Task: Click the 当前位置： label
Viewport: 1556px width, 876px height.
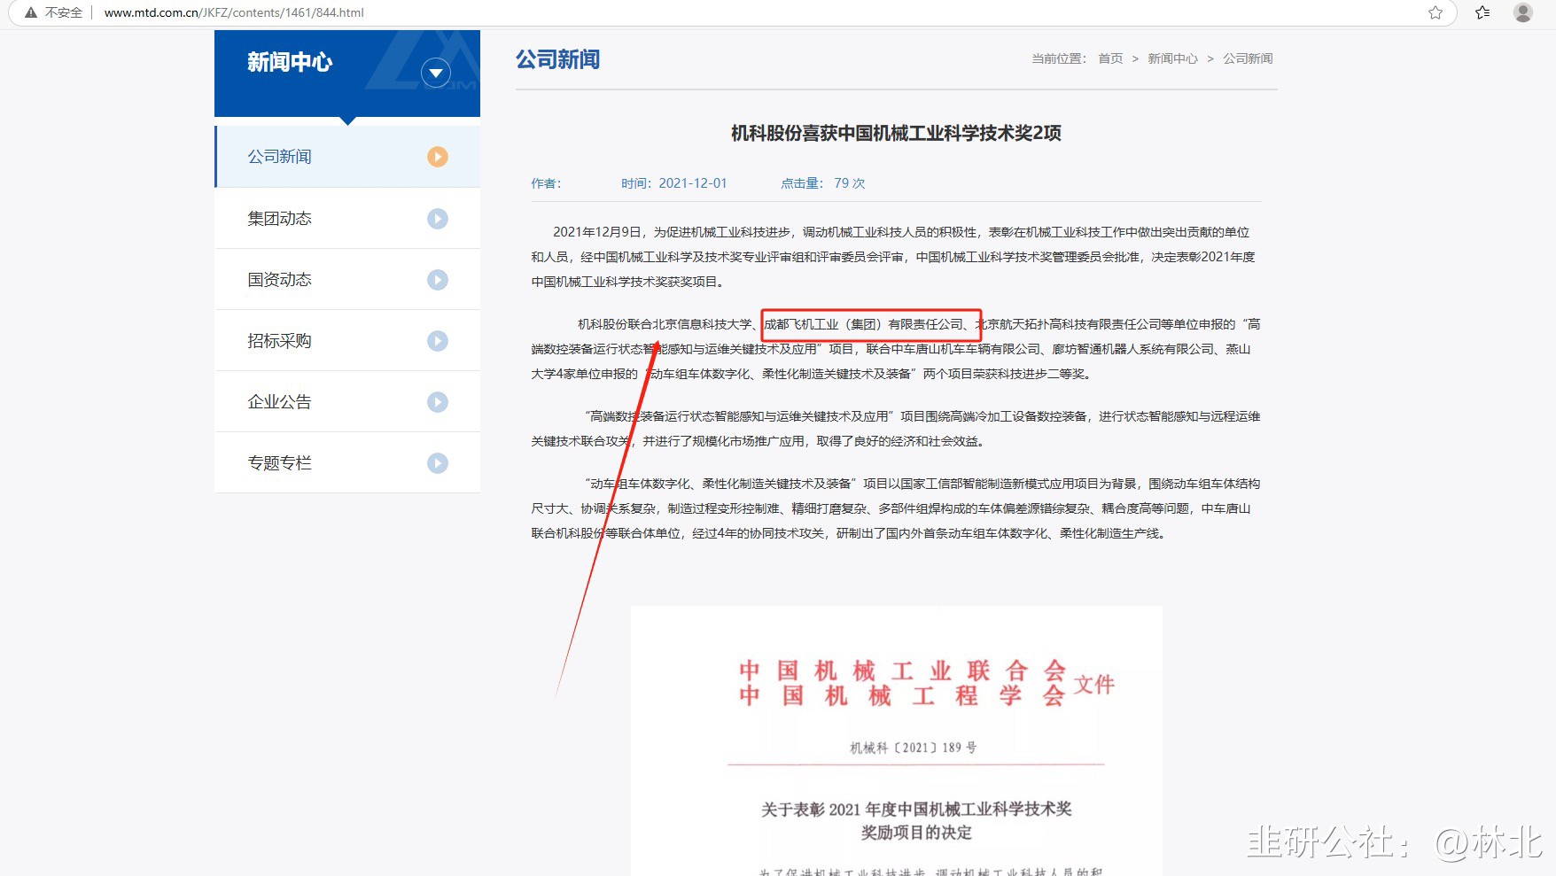Action: (1059, 58)
